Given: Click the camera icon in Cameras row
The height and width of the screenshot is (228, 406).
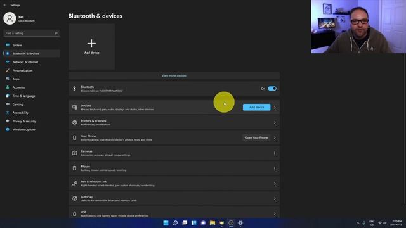Looking at the screenshot, I should (x=75, y=153).
